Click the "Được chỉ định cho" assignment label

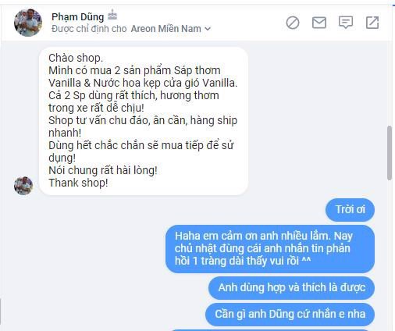click(89, 29)
